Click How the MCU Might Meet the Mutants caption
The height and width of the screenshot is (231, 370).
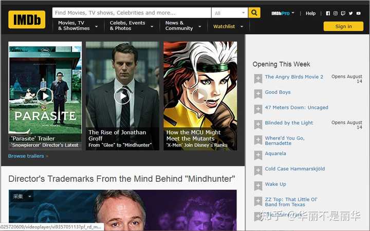(193, 136)
